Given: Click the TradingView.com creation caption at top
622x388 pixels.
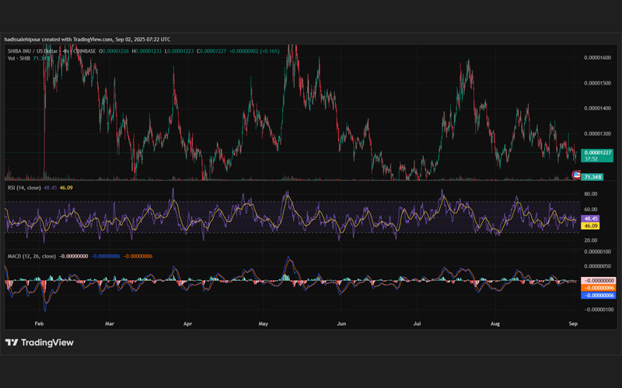Looking at the screenshot, I should point(87,40).
